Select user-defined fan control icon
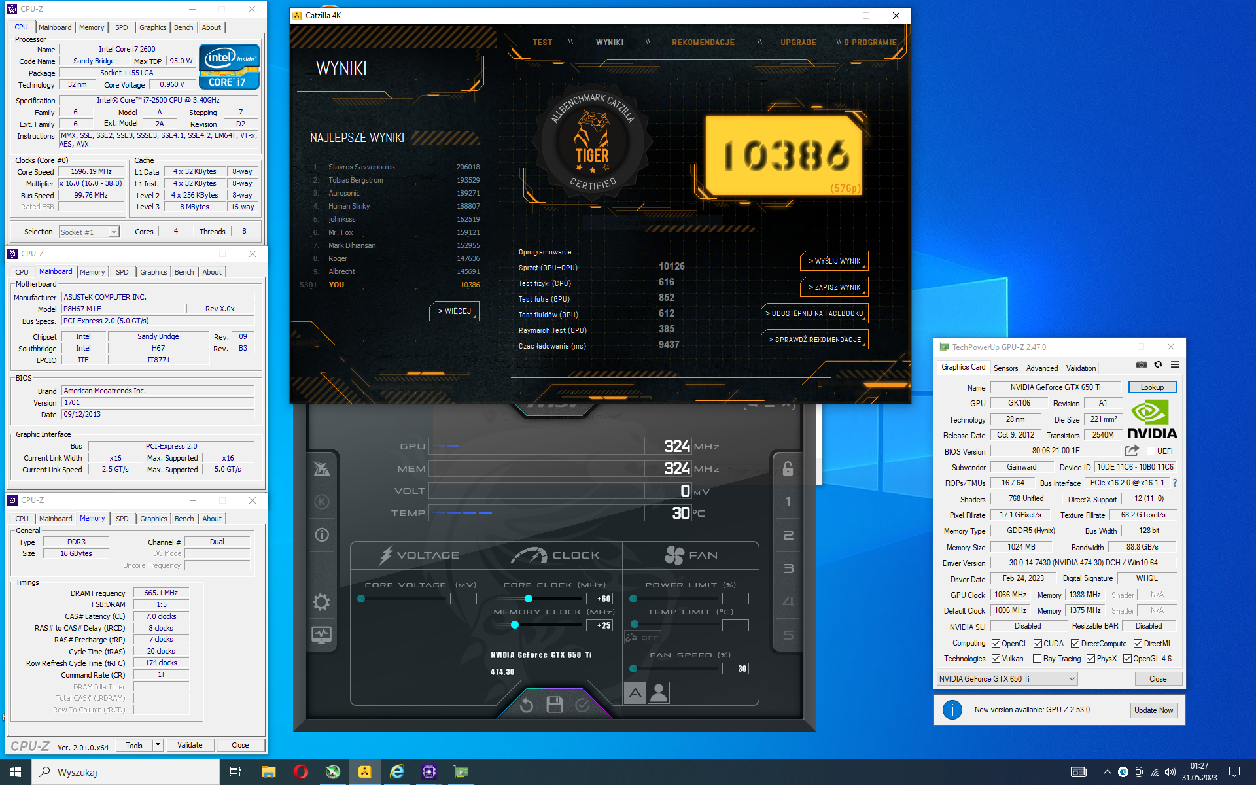Viewport: 1256px width, 785px height. pos(659,693)
